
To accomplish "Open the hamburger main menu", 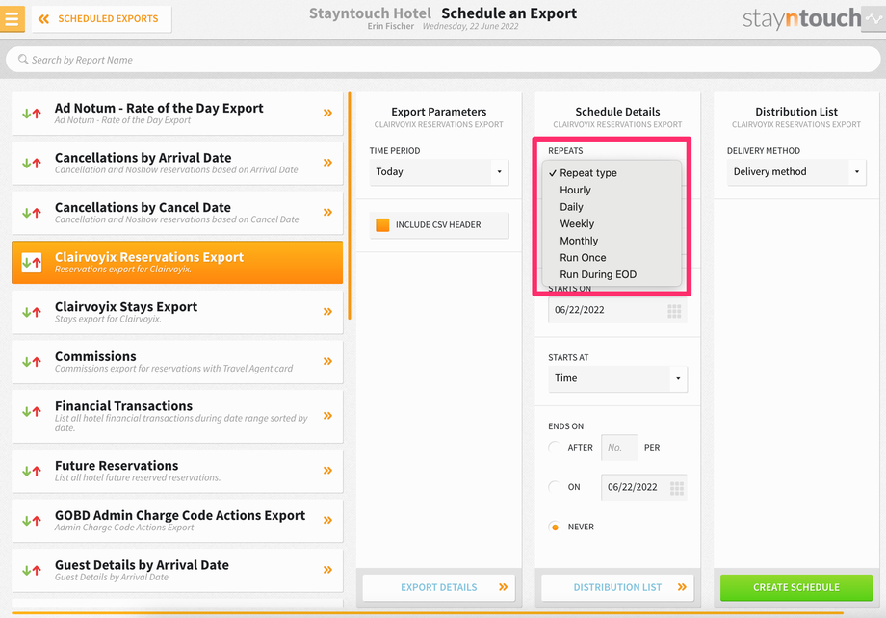I will click(x=12, y=18).
